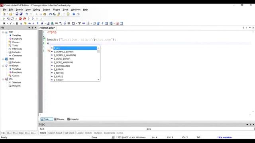Open the Debug menu

tap(37, 10)
